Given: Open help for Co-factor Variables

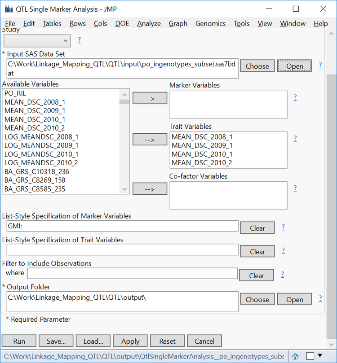Looking at the screenshot, I should click(x=295, y=188).
